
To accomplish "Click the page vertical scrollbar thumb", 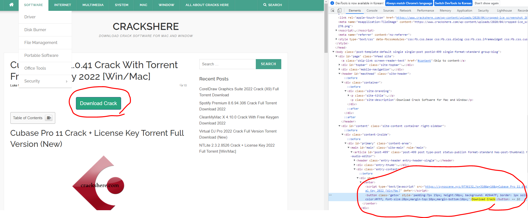I will 326,28.
